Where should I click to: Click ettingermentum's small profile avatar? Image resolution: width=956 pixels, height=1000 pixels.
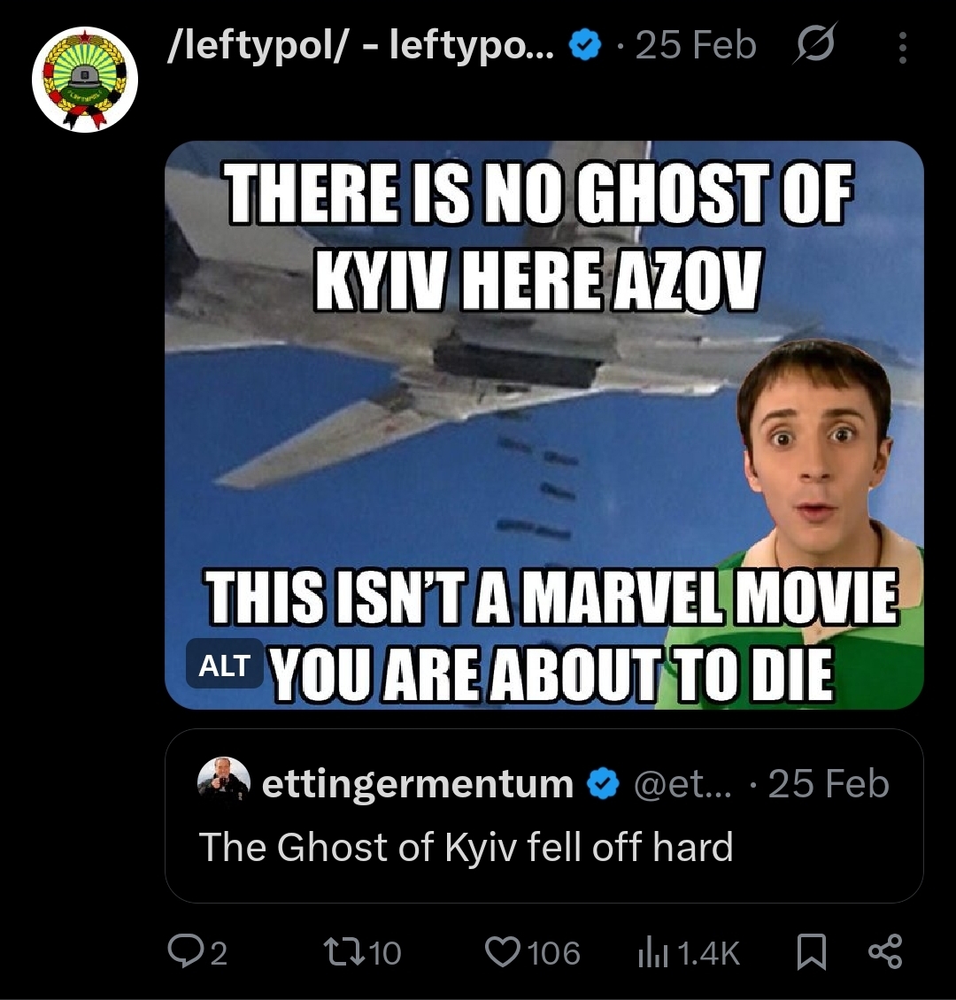pos(224,783)
